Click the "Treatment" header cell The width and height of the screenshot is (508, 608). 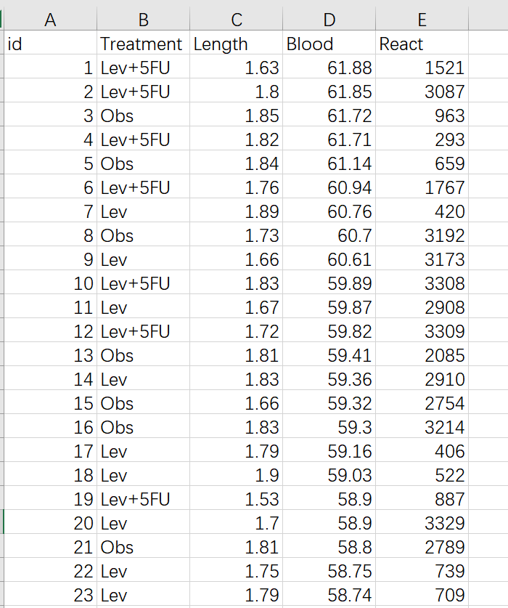(x=142, y=44)
